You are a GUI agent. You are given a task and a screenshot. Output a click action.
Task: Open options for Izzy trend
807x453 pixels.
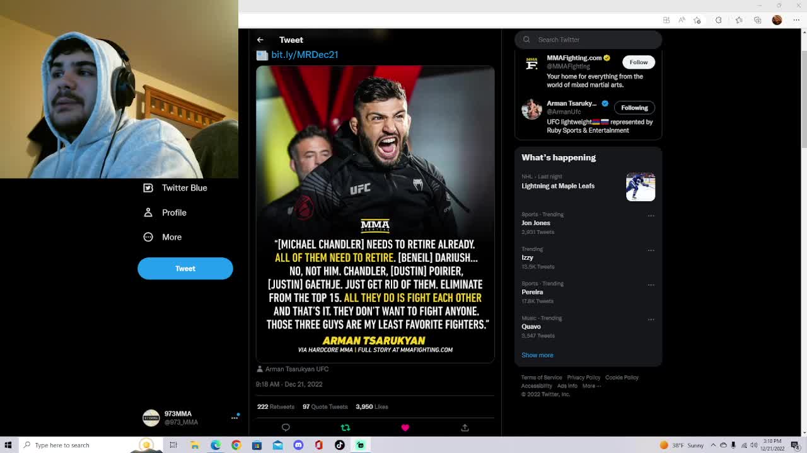[x=651, y=250]
